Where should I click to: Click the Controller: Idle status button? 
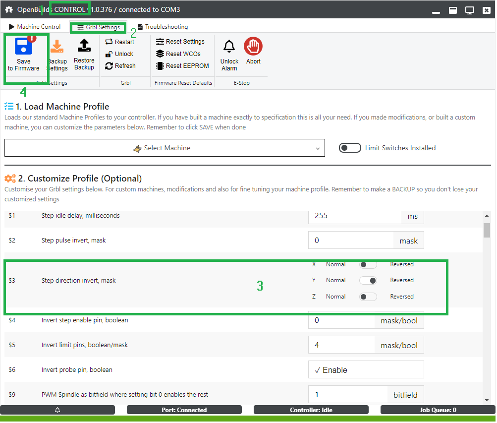[311, 410]
